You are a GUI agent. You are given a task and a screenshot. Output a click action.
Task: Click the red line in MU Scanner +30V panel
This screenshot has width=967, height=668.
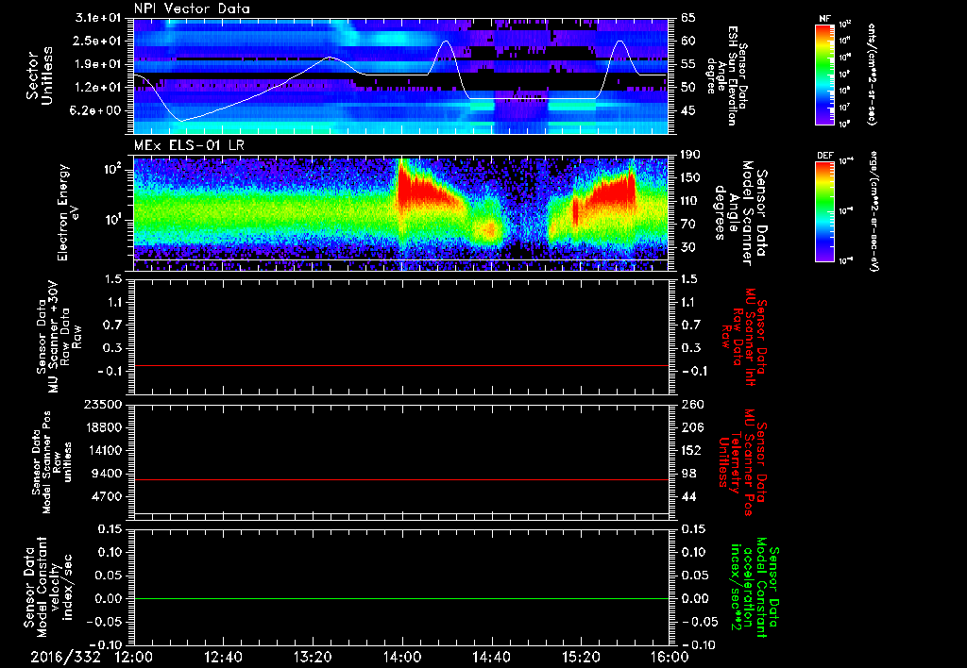click(401, 365)
